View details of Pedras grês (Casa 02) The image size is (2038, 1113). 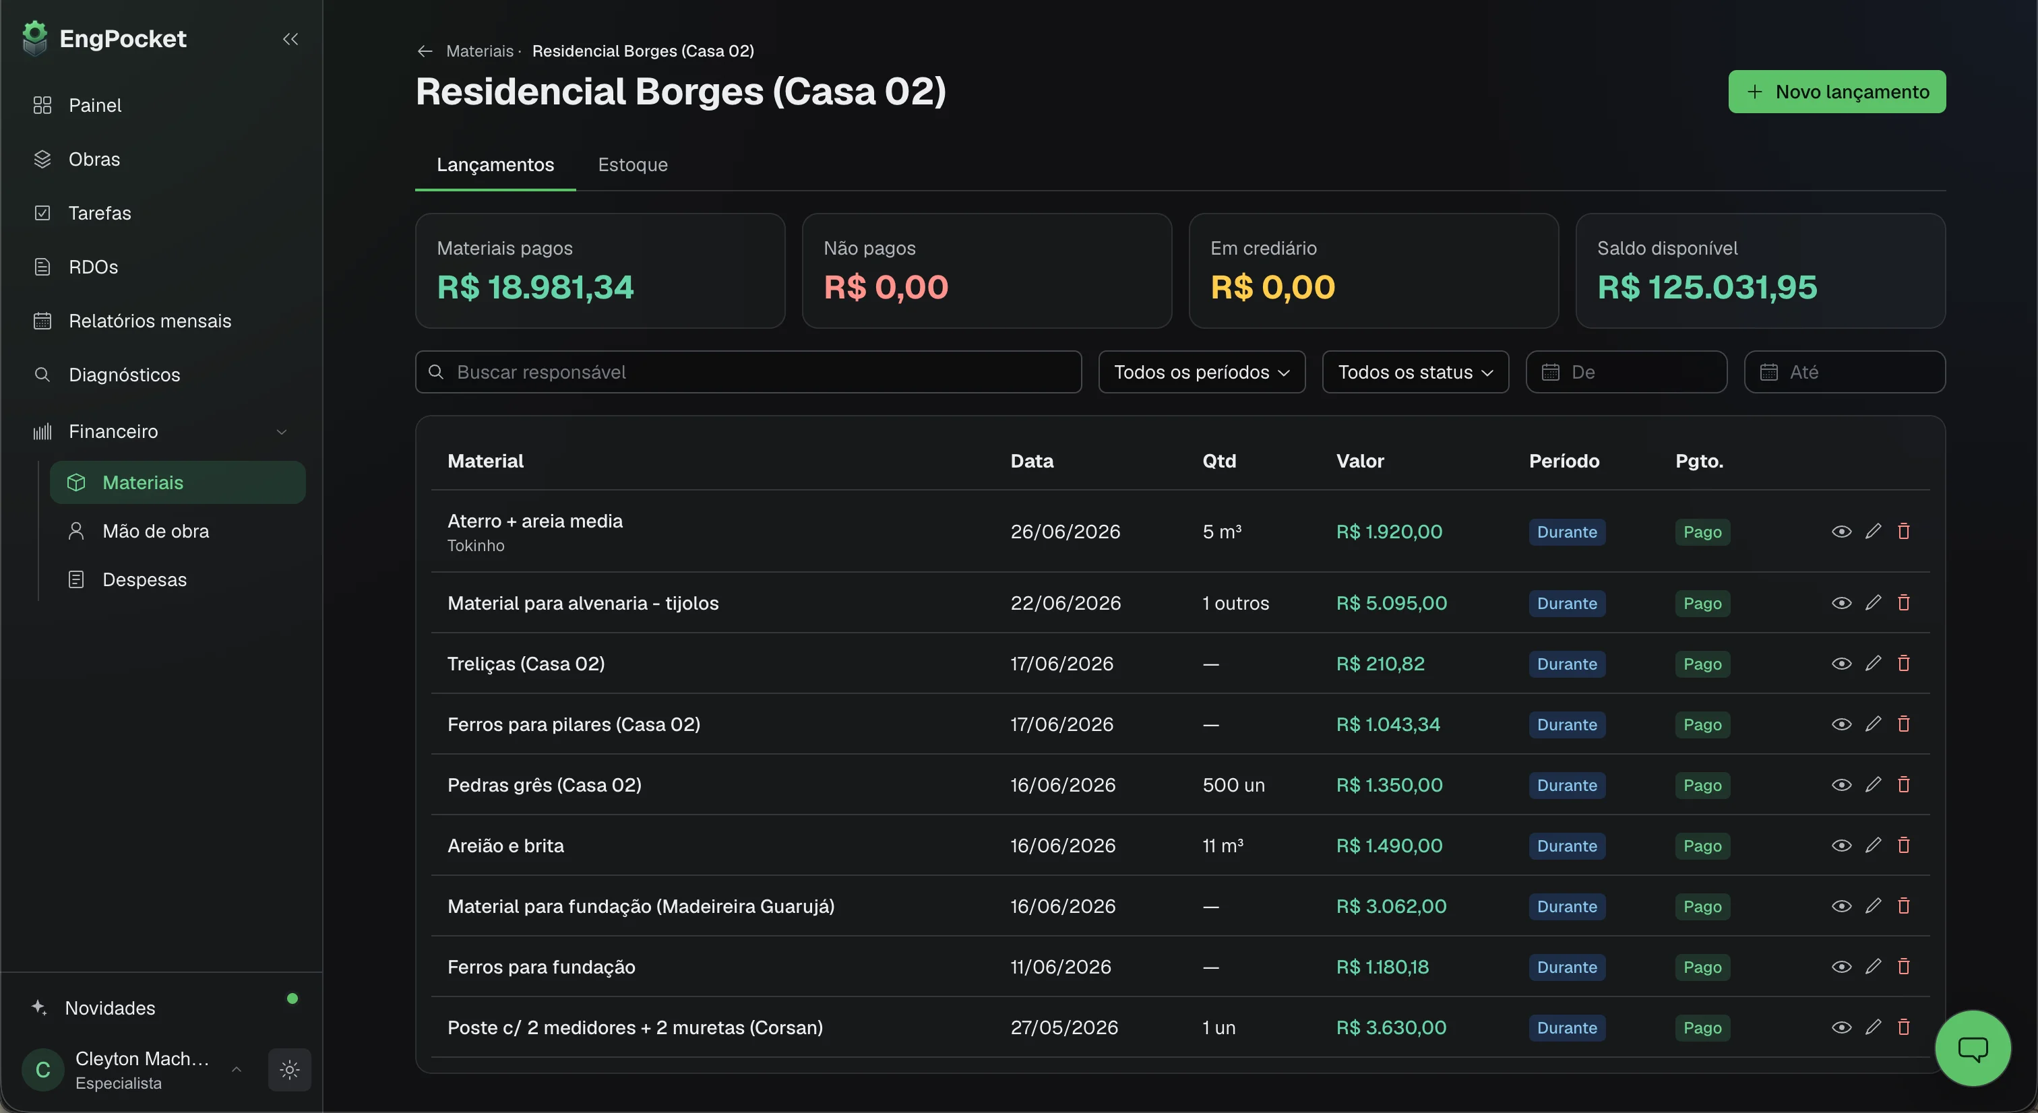[1842, 785]
